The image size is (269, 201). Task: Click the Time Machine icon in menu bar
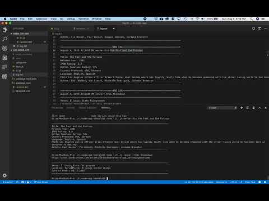(185, 19)
